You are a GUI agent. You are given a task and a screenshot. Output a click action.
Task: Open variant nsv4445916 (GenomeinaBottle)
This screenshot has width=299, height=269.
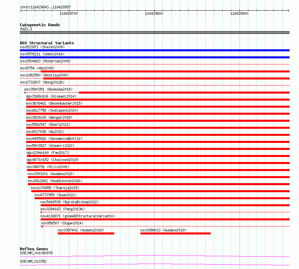point(54,139)
